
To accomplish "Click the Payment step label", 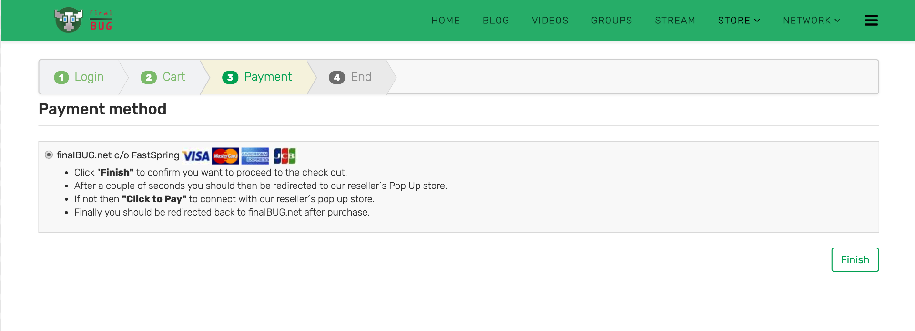I will pos(268,77).
